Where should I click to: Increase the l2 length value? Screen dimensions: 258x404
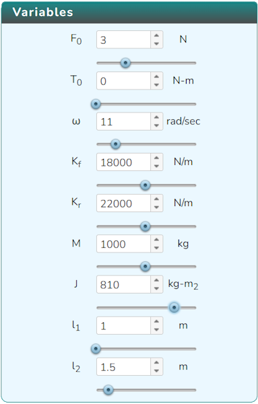tap(156, 363)
